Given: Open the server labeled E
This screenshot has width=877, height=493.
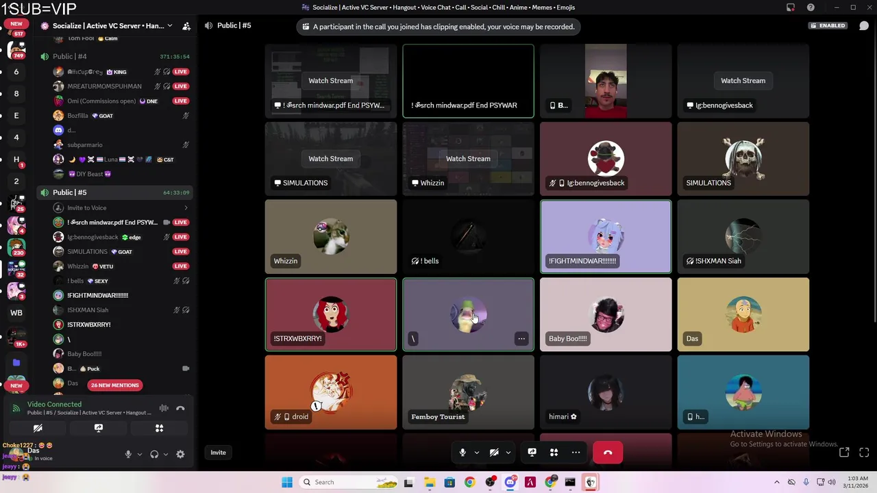Looking at the screenshot, I should [16, 116].
